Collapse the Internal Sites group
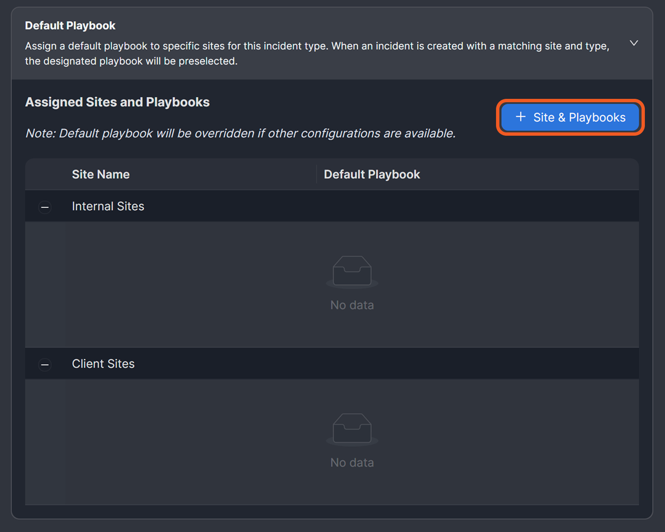The image size is (665, 532). pyautogui.click(x=45, y=207)
